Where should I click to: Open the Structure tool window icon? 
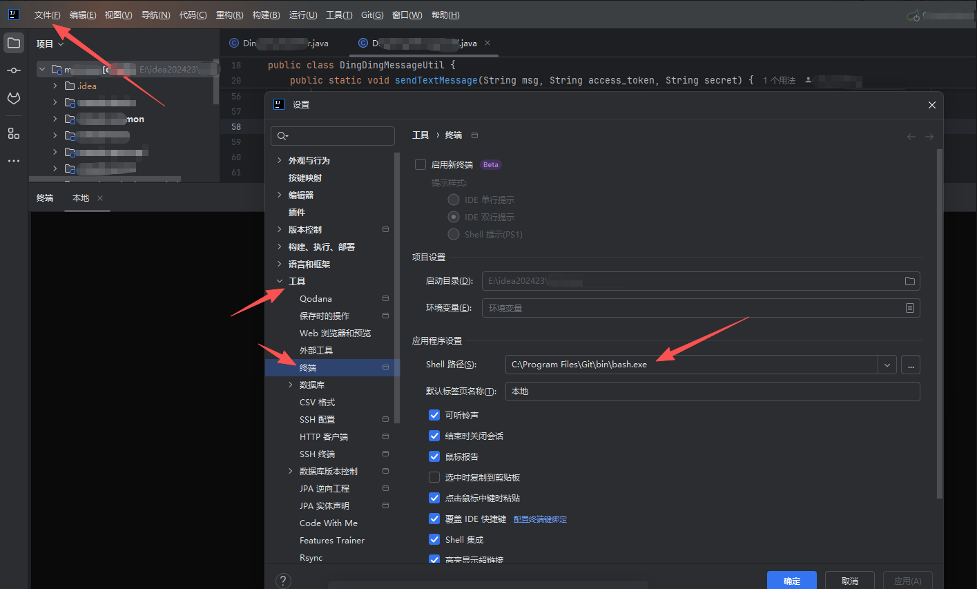[x=14, y=133]
